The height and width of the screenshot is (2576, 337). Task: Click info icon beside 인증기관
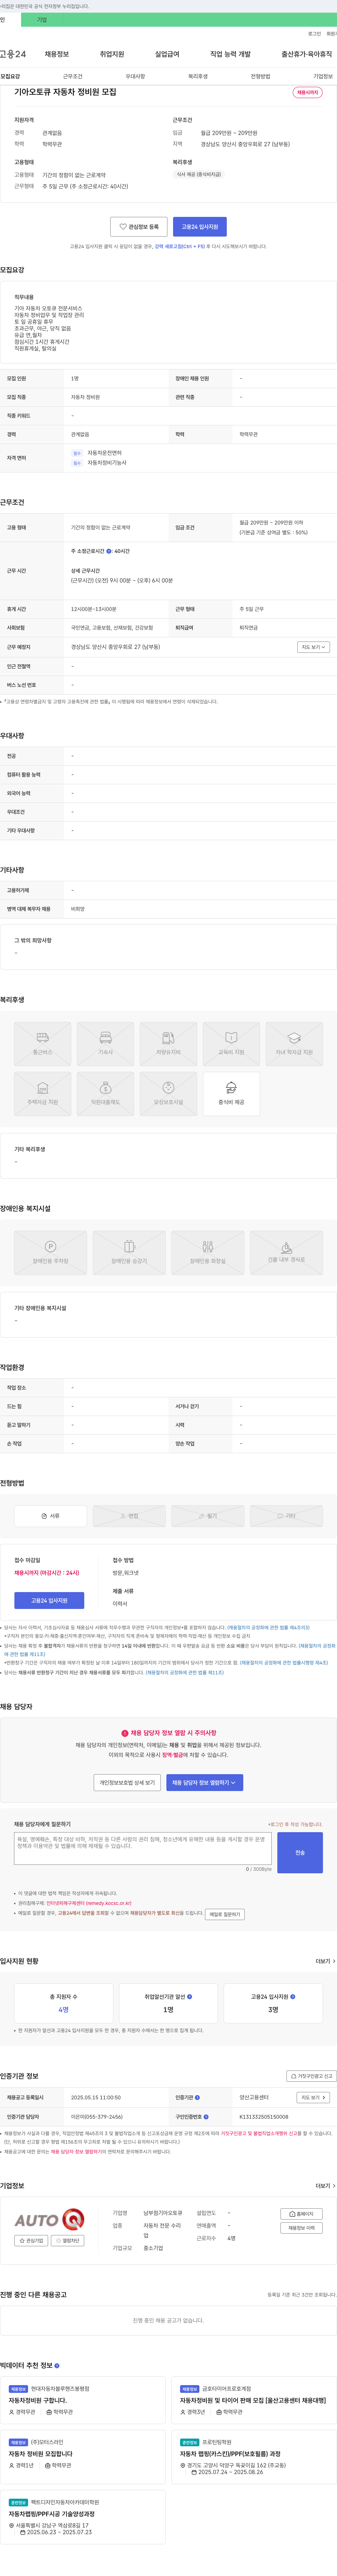197,2097
